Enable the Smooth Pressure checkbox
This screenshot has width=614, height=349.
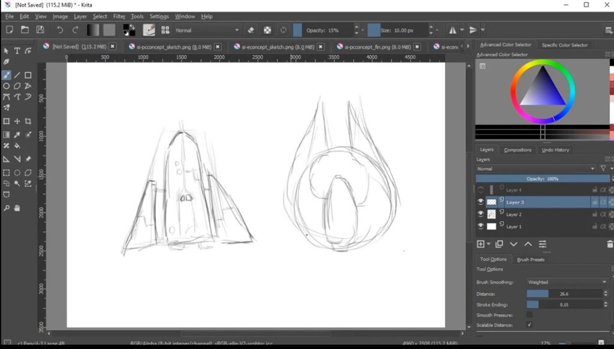coord(529,314)
